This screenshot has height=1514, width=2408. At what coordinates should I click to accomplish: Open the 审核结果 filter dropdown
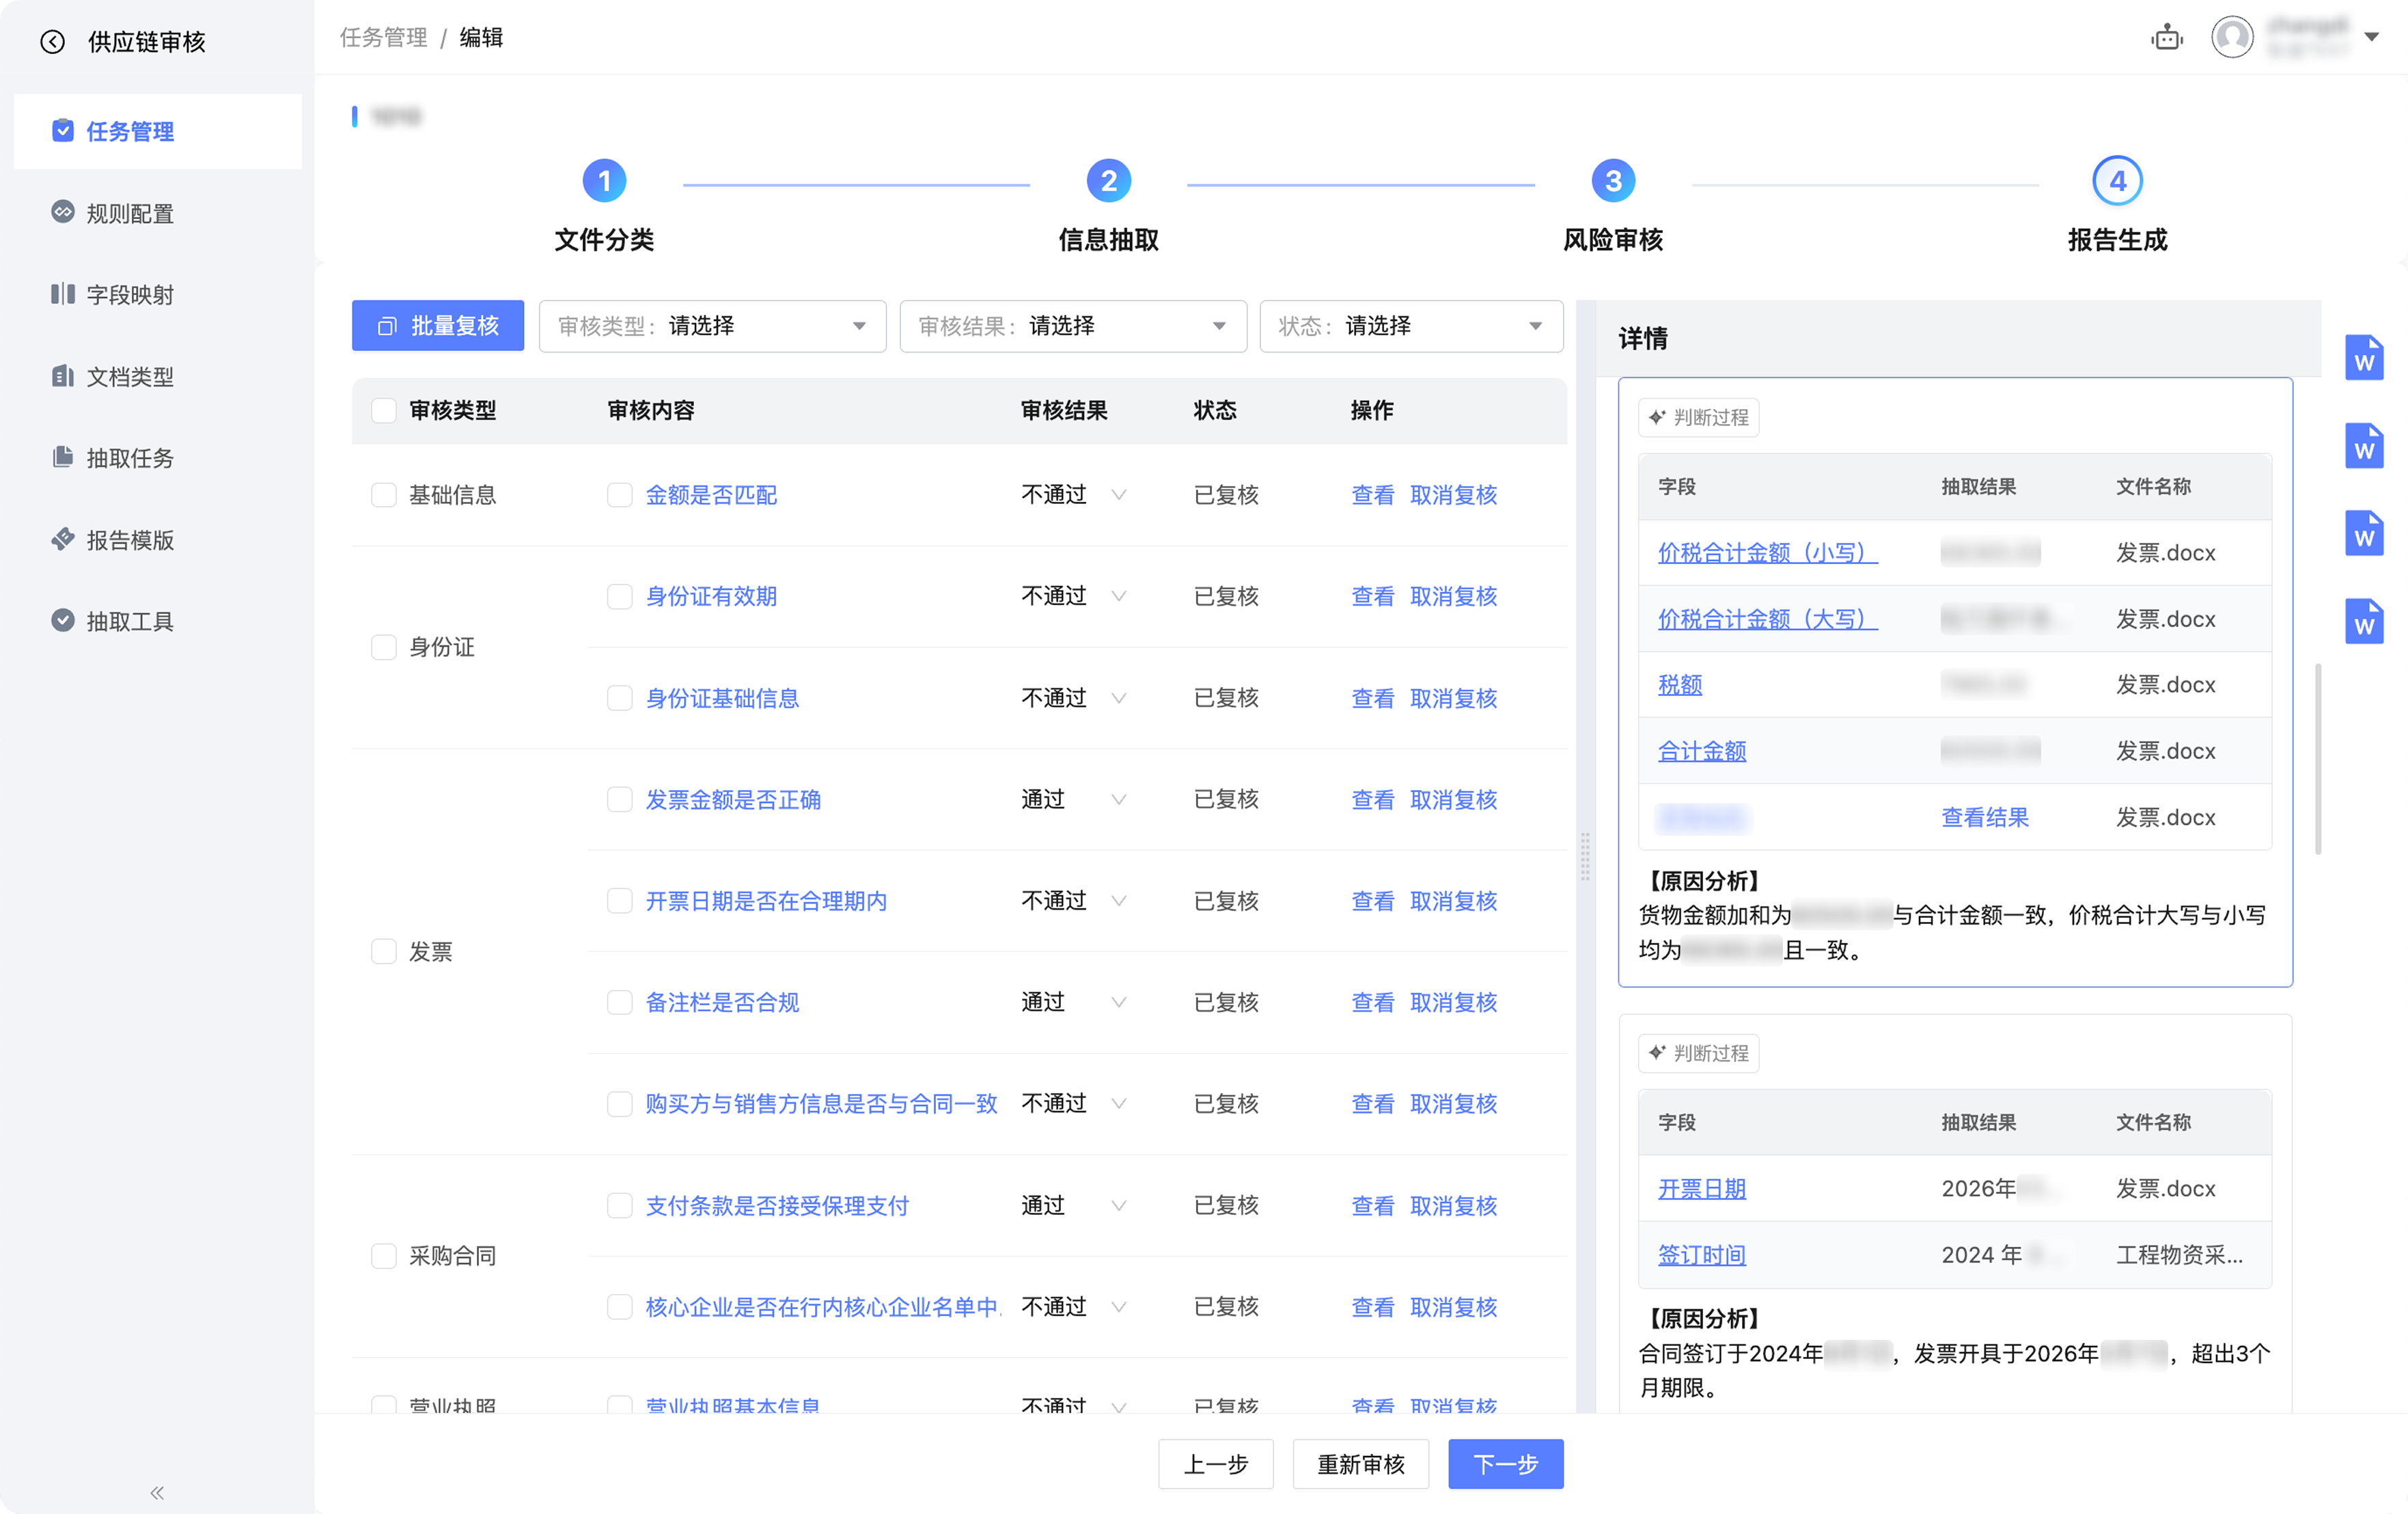pyautogui.click(x=1073, y=326)
